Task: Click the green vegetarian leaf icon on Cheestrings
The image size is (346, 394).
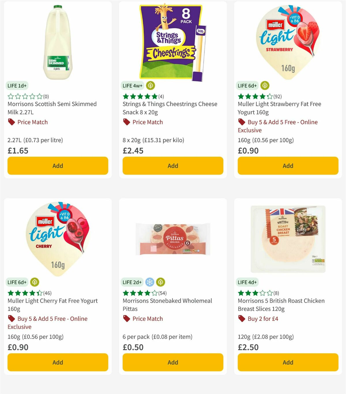Action: pyautogui.click(x=150, y=85)
